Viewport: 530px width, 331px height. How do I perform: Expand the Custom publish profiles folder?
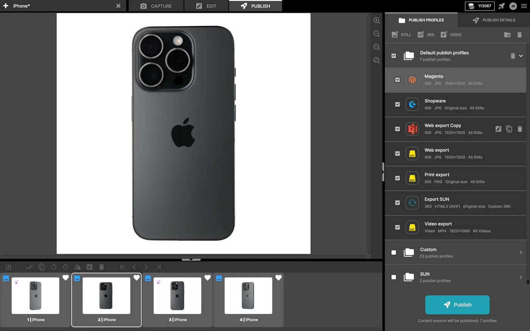pyautogui.click(x=521, y=252)
